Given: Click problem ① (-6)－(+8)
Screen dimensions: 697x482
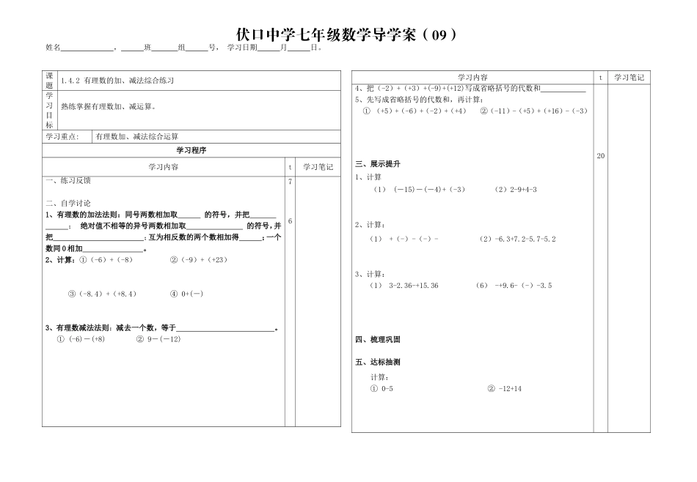Looking at the screenshot, I should (x=81, y=340).
